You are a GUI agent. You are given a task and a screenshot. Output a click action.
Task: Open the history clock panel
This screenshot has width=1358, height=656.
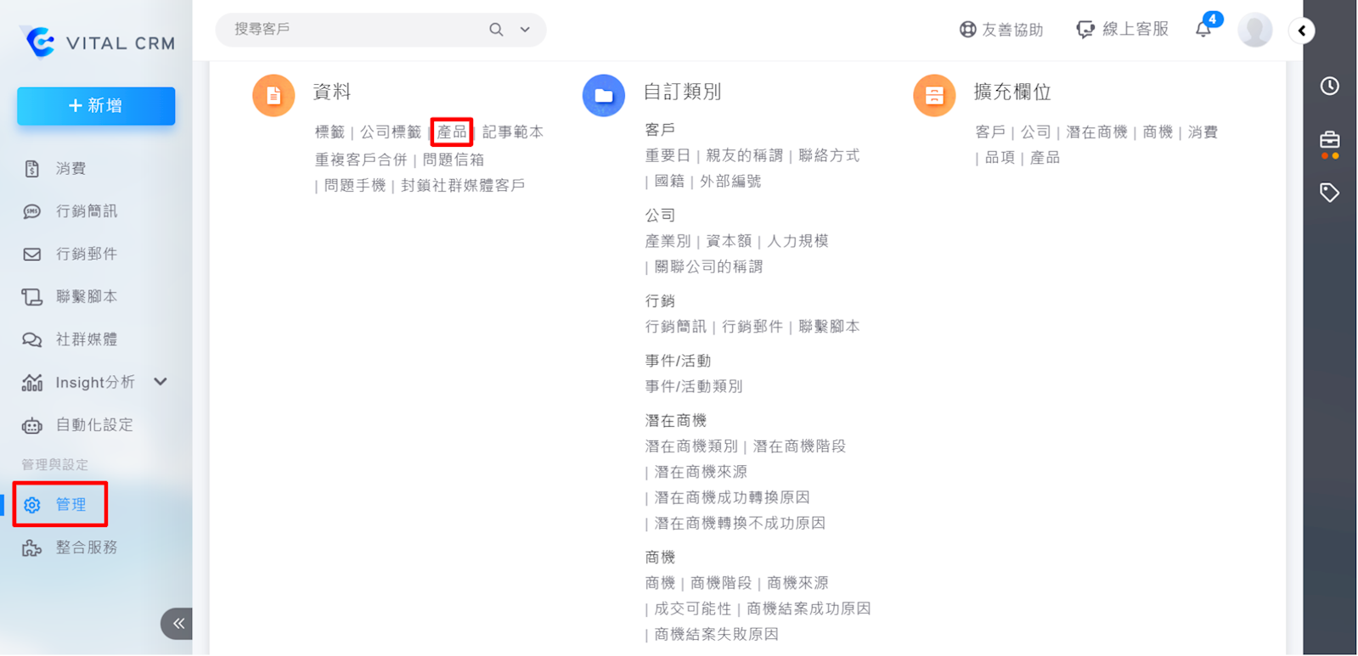1330,86
